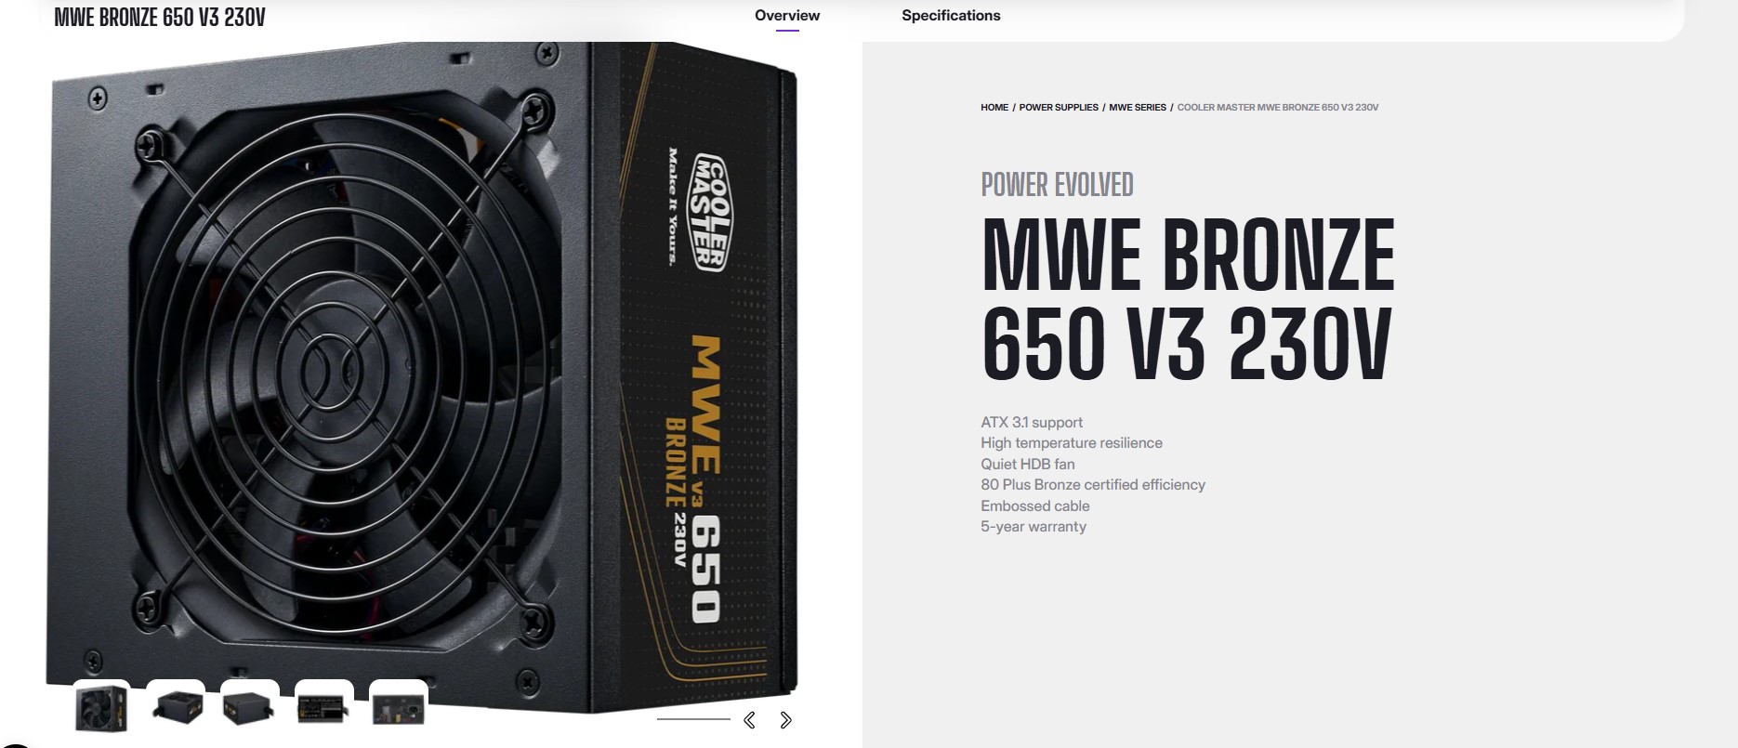Switch to the Specifications tab
This screenshot has width=1738, height=748.
tap(951, 16)
